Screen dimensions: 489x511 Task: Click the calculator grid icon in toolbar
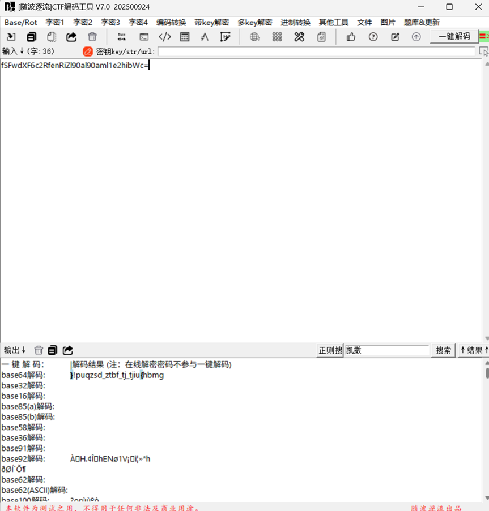[185, 37]
